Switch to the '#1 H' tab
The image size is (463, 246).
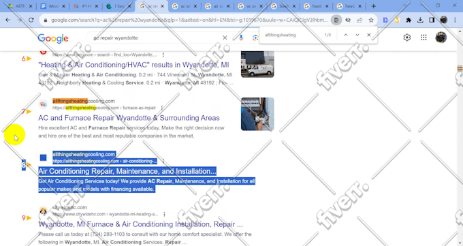pyautogui.click(x=86, y=6)
